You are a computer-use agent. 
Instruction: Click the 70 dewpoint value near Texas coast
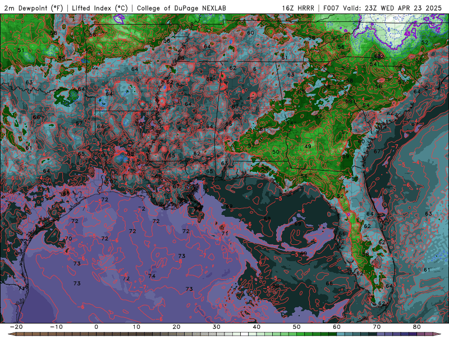click(x=68, y=239)
